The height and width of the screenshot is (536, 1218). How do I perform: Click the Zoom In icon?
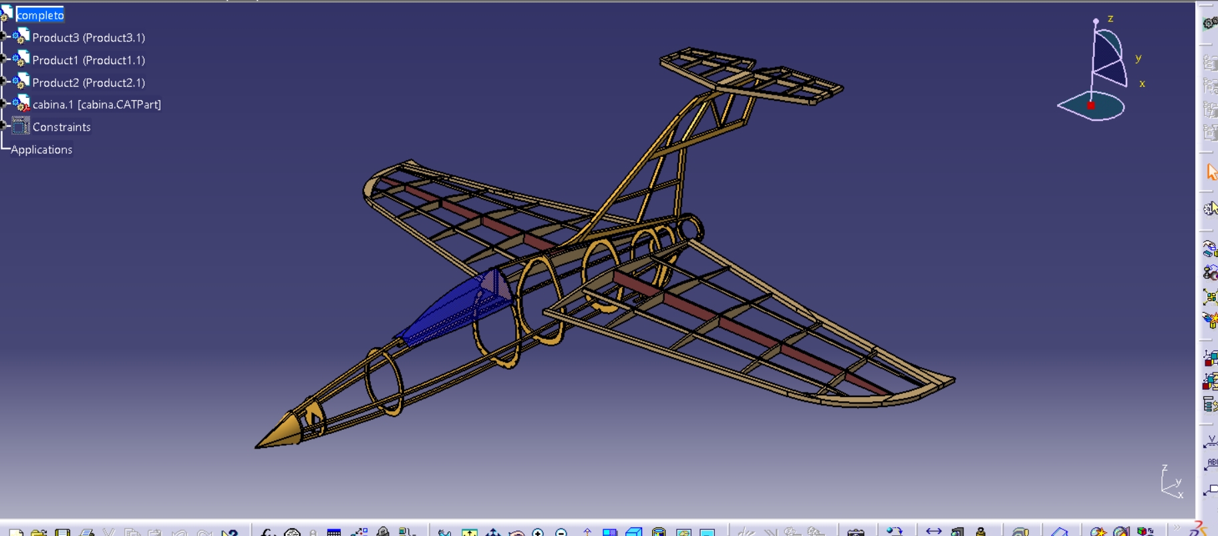pyautogui.click(x=538, y=533)
